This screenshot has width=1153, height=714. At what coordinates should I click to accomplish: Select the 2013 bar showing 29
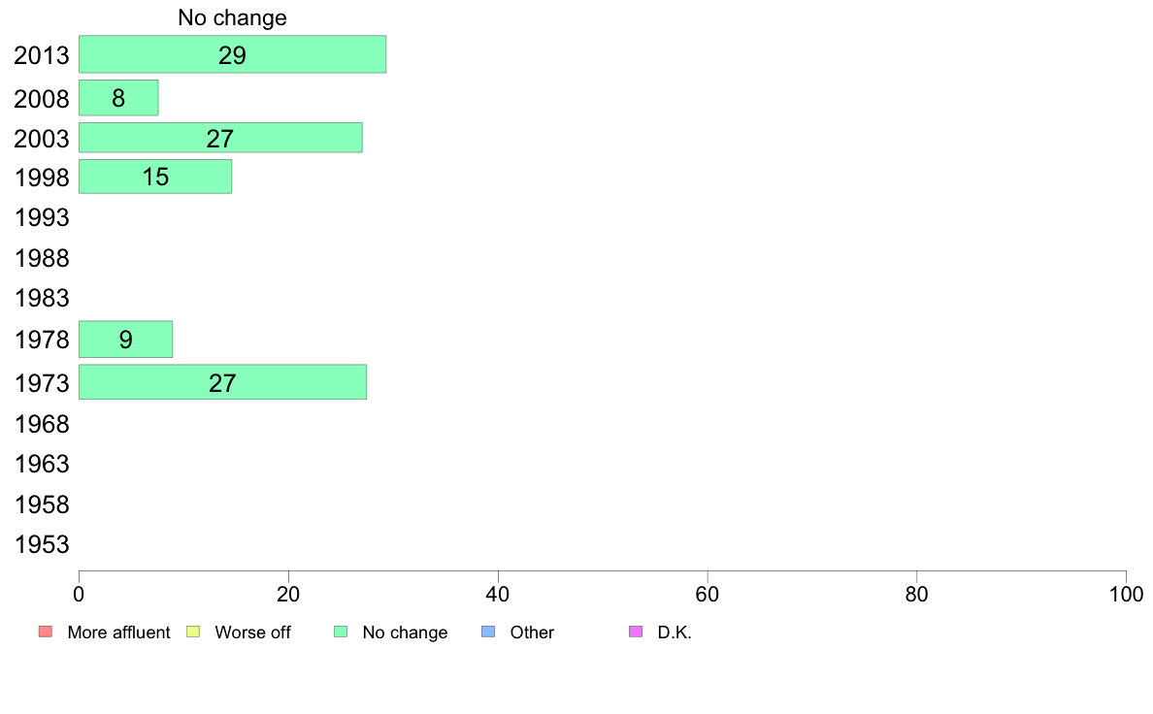pos(232,54)
